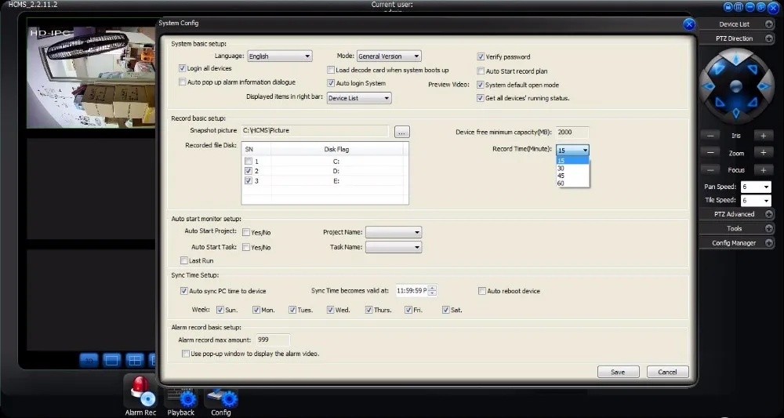Switch to single-view layout icon
This screenshot has height=418, width=784.
pos(111,360)
